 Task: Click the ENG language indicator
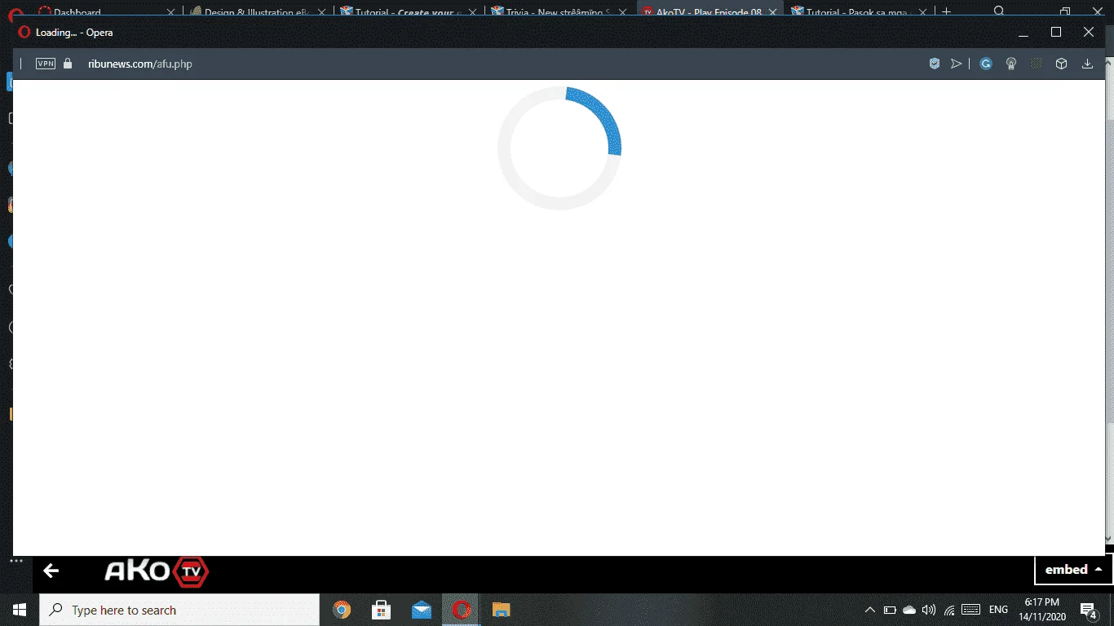pos(998,610)
